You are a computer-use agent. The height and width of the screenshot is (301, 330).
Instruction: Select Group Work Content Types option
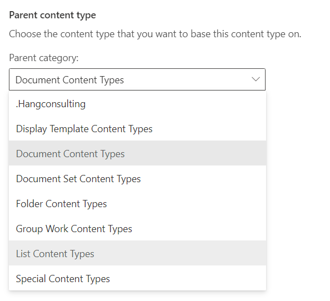(137, 228)
